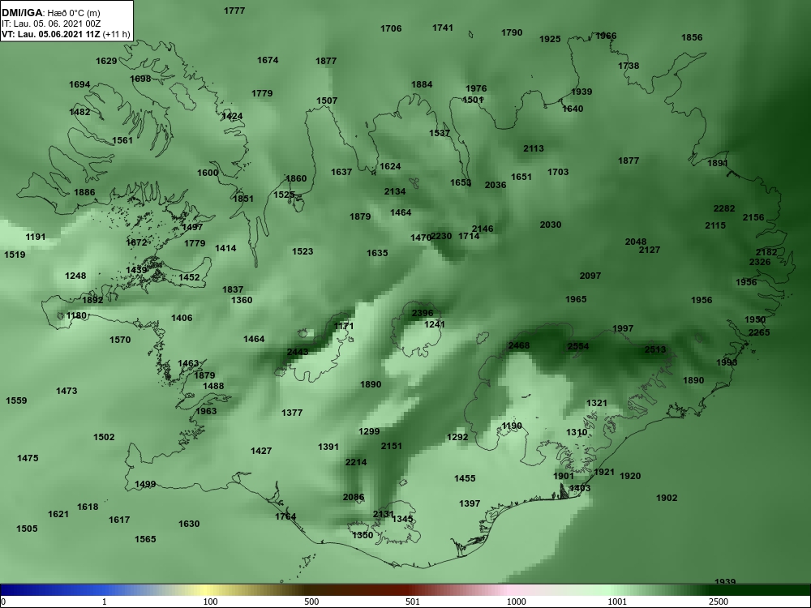Click the map value 1630
This screenshot has height=608, width=811.
(x=189, y=524)
